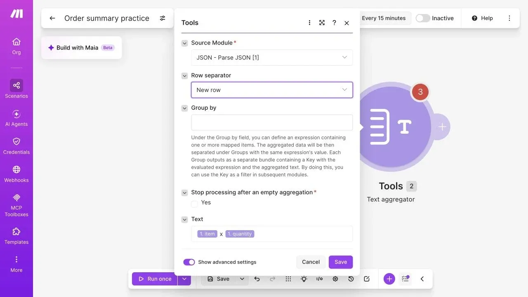
Task: Navigate to Webhooks
Action: 16,174
